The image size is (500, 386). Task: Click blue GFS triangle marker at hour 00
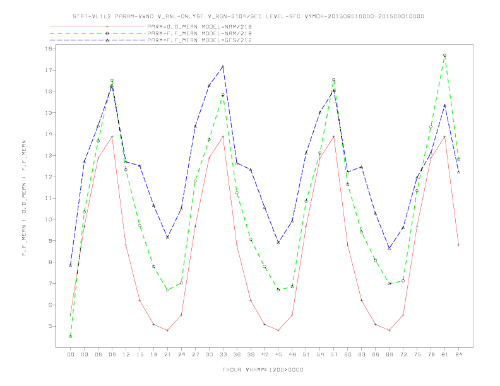[x=71, y=265]
